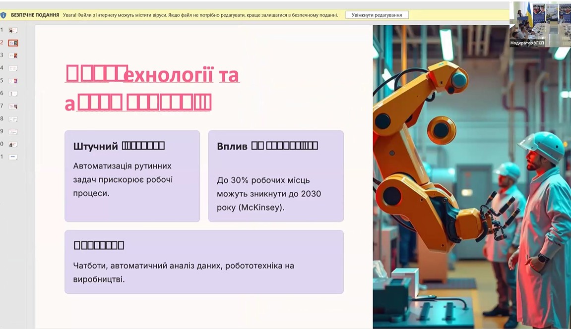This screenshot has width=571, height=329.
Task: Go to slide 3 thumbnail
Action: (x=13, y=55)
